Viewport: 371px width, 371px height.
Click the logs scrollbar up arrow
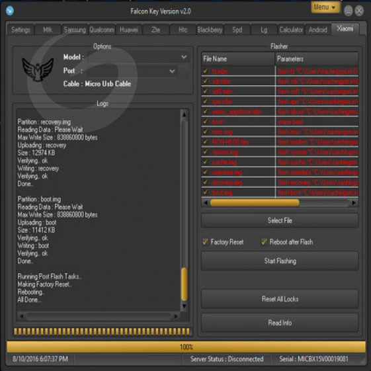pos(184,115)
